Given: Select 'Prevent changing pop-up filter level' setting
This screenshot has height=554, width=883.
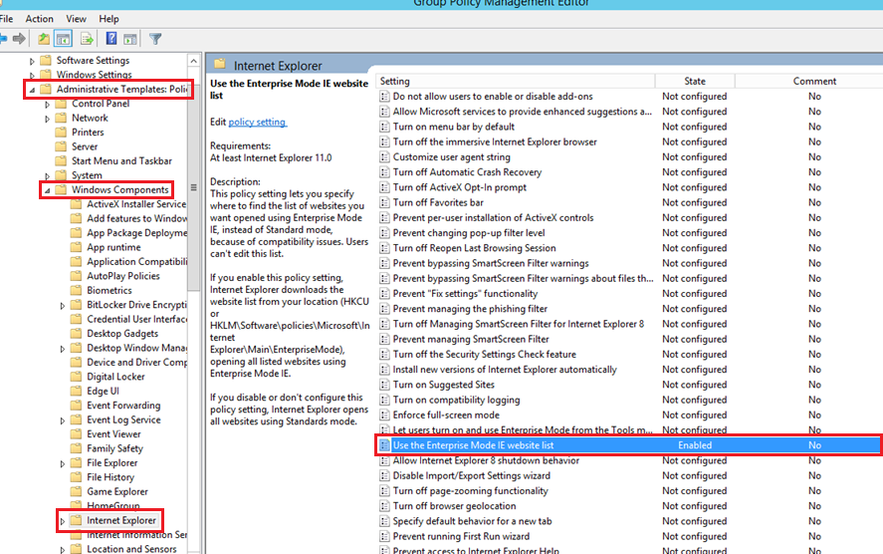Looking at the screenshot, I should 469,233.
